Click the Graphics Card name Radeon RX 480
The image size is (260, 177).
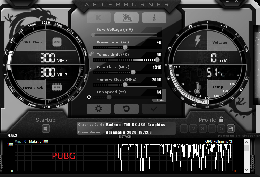pos(136,125)
